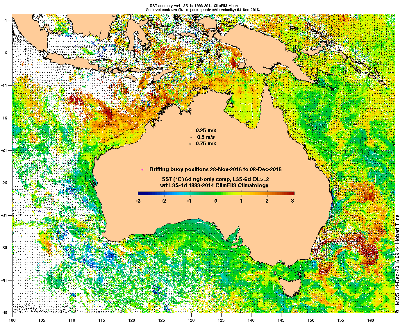Select the dark blue end of colorbar

click(140, 193)
